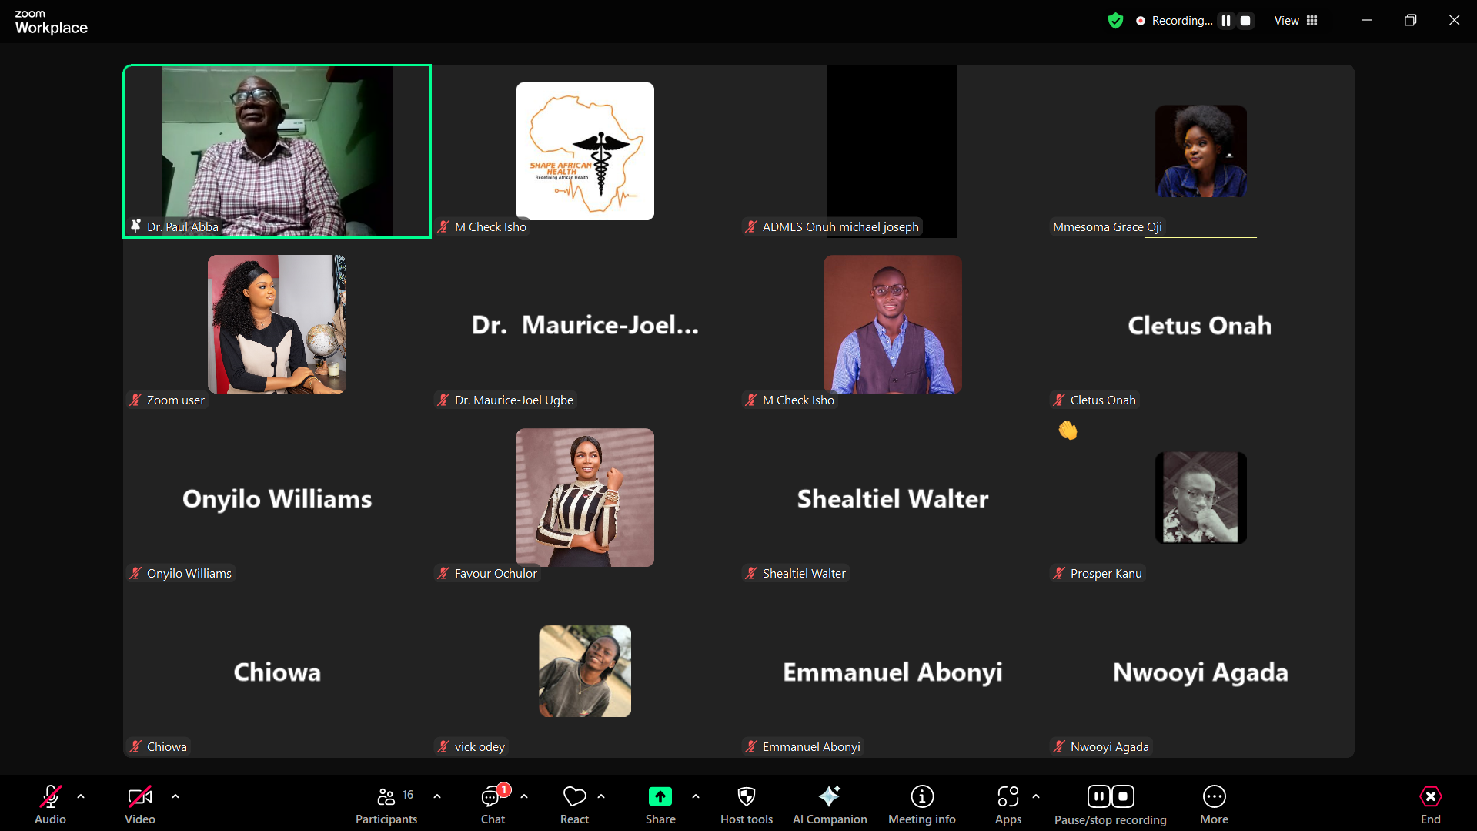Select Dr. Paul Abba's video tile
Viewport: 1477px width, 831px height.
[277, 151]
